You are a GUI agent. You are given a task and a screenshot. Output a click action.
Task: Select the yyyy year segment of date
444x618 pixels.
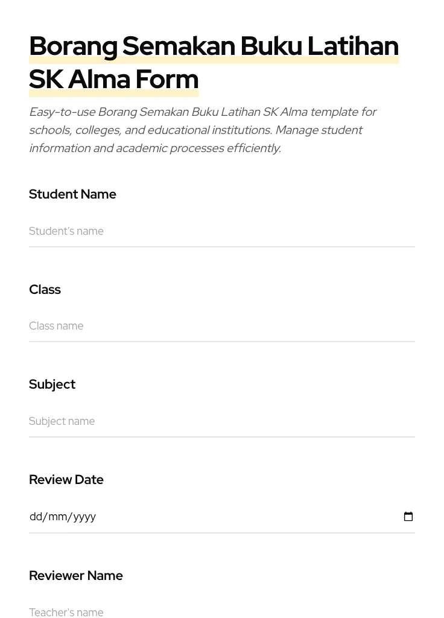(84, 517)
